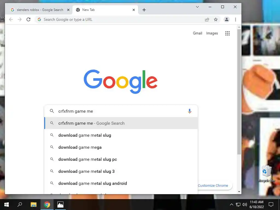The height and width of the screenshot is (210, 280).
Task: Click the vertical scrollbar thumb
Action: click(239, 92)
